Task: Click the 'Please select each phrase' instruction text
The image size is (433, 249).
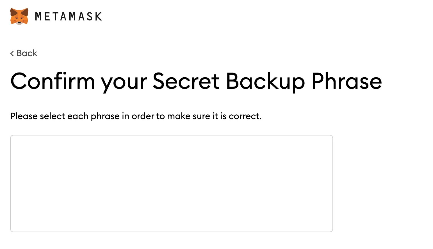Action: [x=136, y=116]
